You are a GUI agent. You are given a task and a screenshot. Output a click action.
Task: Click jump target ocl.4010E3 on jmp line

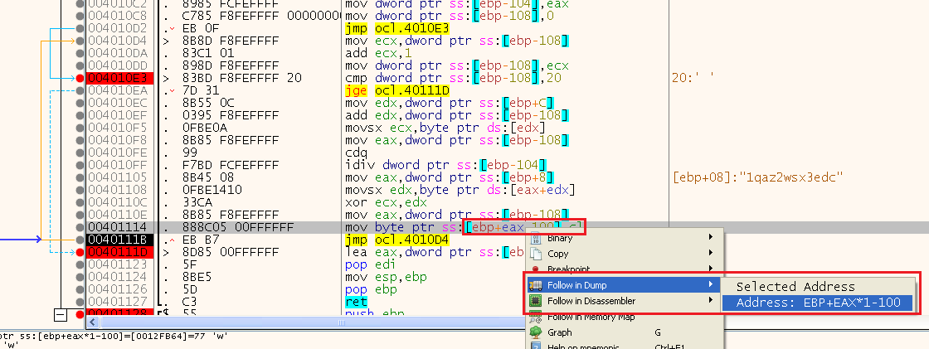(x=411, y=28)
